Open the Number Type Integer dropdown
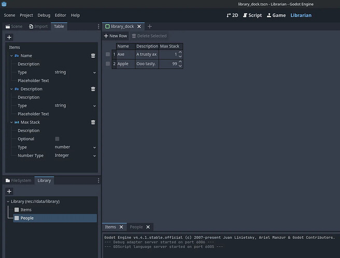 point(75,156)
